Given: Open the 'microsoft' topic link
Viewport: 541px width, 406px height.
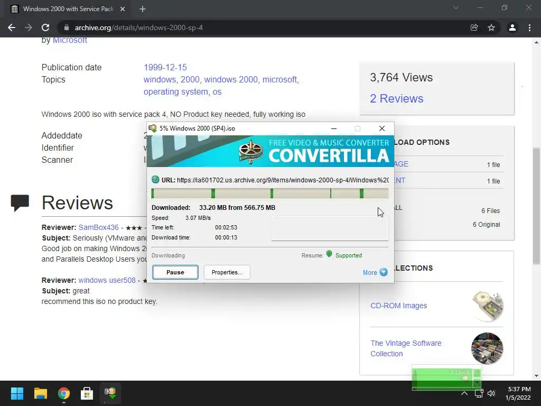Looking at the screenshot, I should click(281, 79).
